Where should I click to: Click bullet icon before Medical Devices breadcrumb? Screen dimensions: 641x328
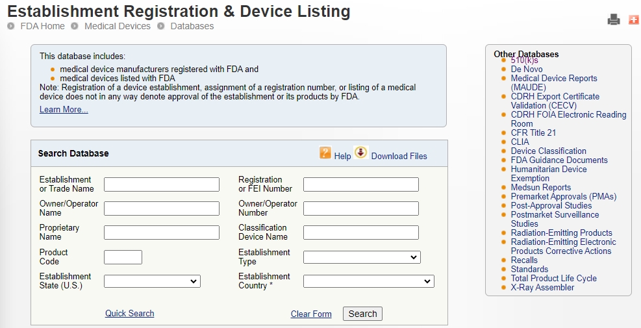pos(75,26)
